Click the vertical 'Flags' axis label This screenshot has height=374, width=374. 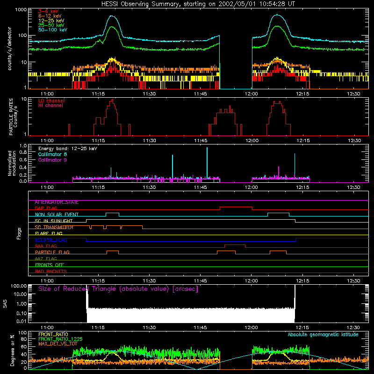tap(19, 233)
